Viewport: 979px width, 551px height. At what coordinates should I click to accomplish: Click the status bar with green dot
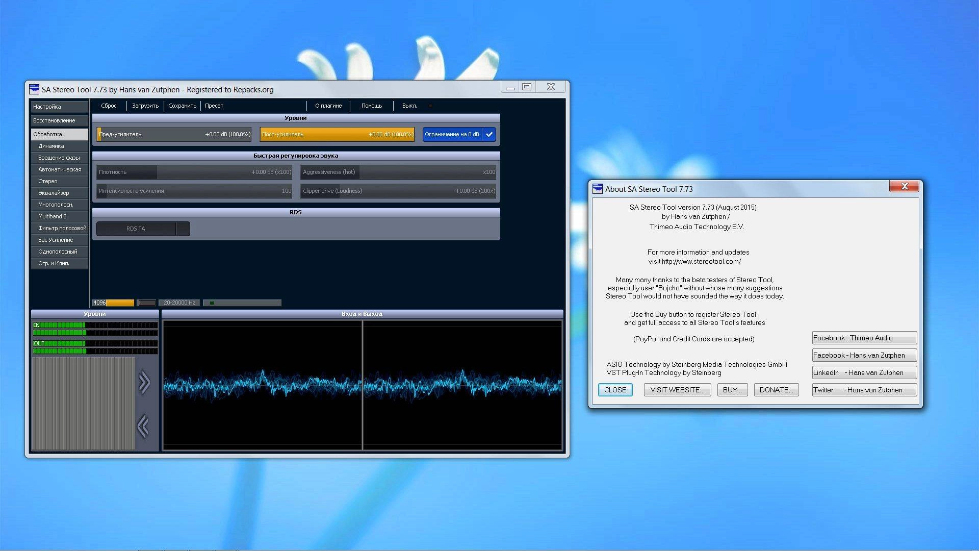click(x=242, y=303)
